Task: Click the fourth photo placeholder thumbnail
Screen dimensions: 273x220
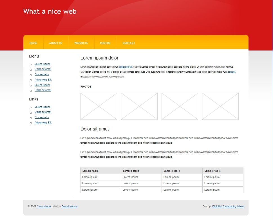Action: (220, 106)
